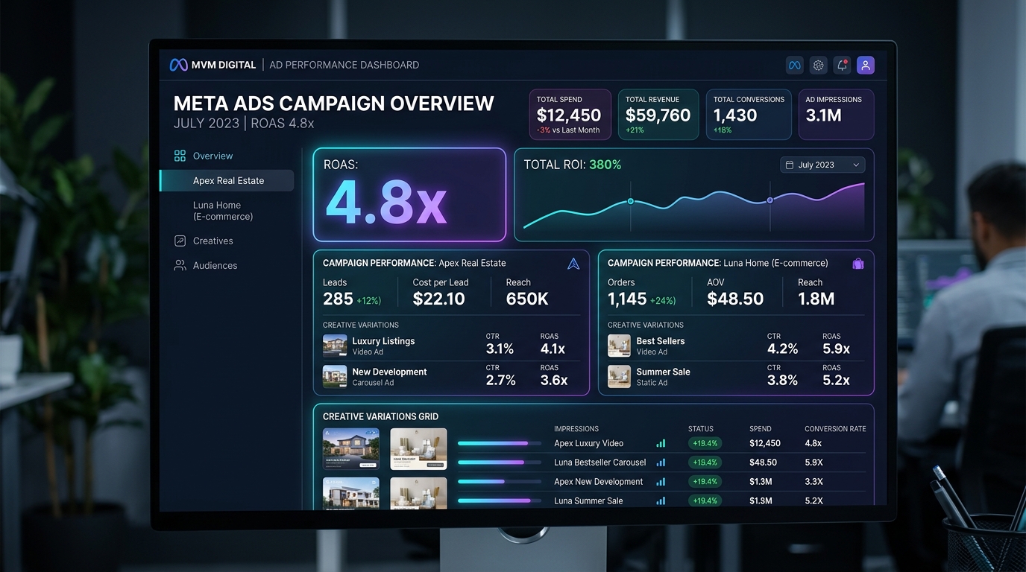Open settings via the gear icon
The width and height of the screenshot is (1026, 572).
coord(818,66)
